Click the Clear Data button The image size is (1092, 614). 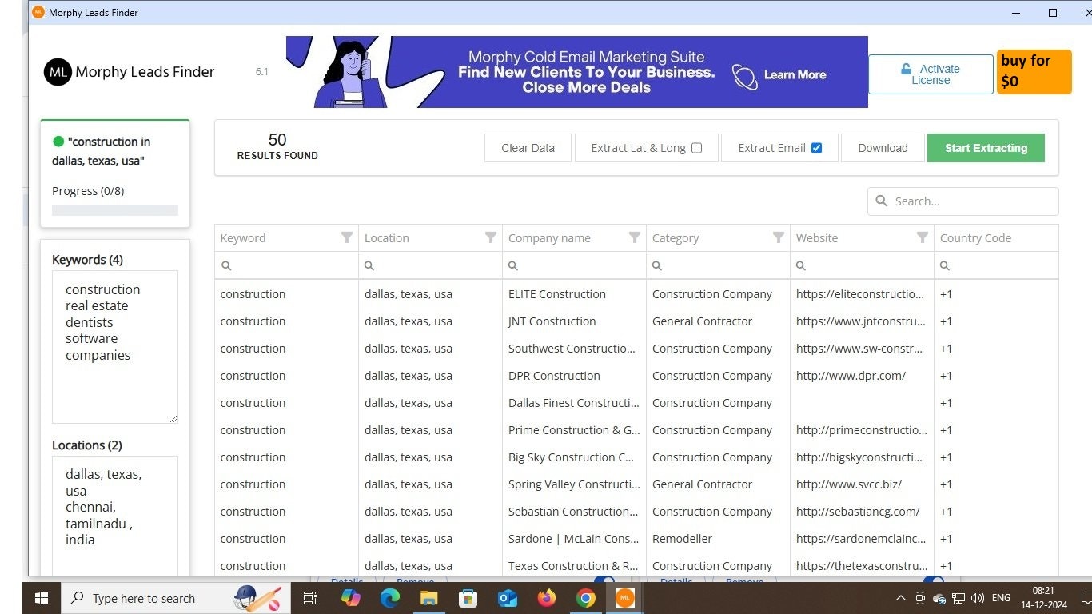[x=528, y=148]
